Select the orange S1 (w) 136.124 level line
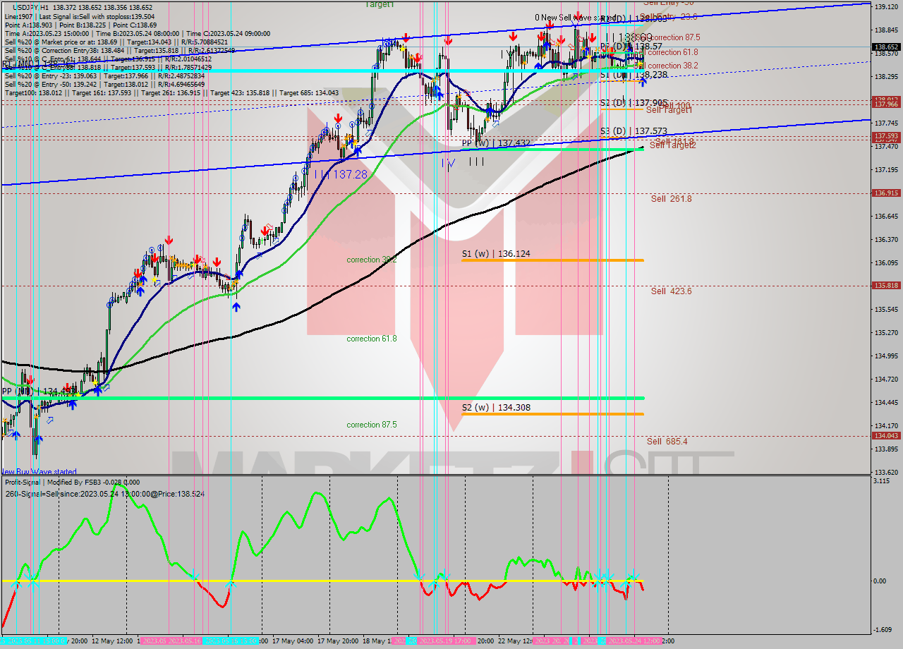Screen dimensions: 903x649 pyautogui.click(x=550, y=260)
